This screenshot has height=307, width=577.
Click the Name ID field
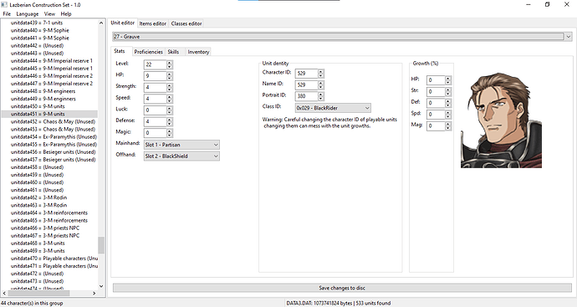(307, 85)
